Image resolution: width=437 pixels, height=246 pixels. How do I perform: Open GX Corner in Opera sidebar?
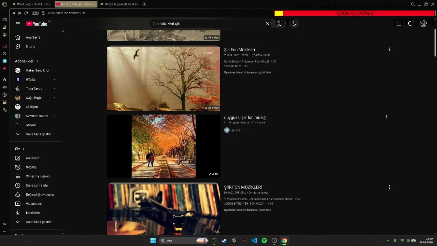pos(4,224)
